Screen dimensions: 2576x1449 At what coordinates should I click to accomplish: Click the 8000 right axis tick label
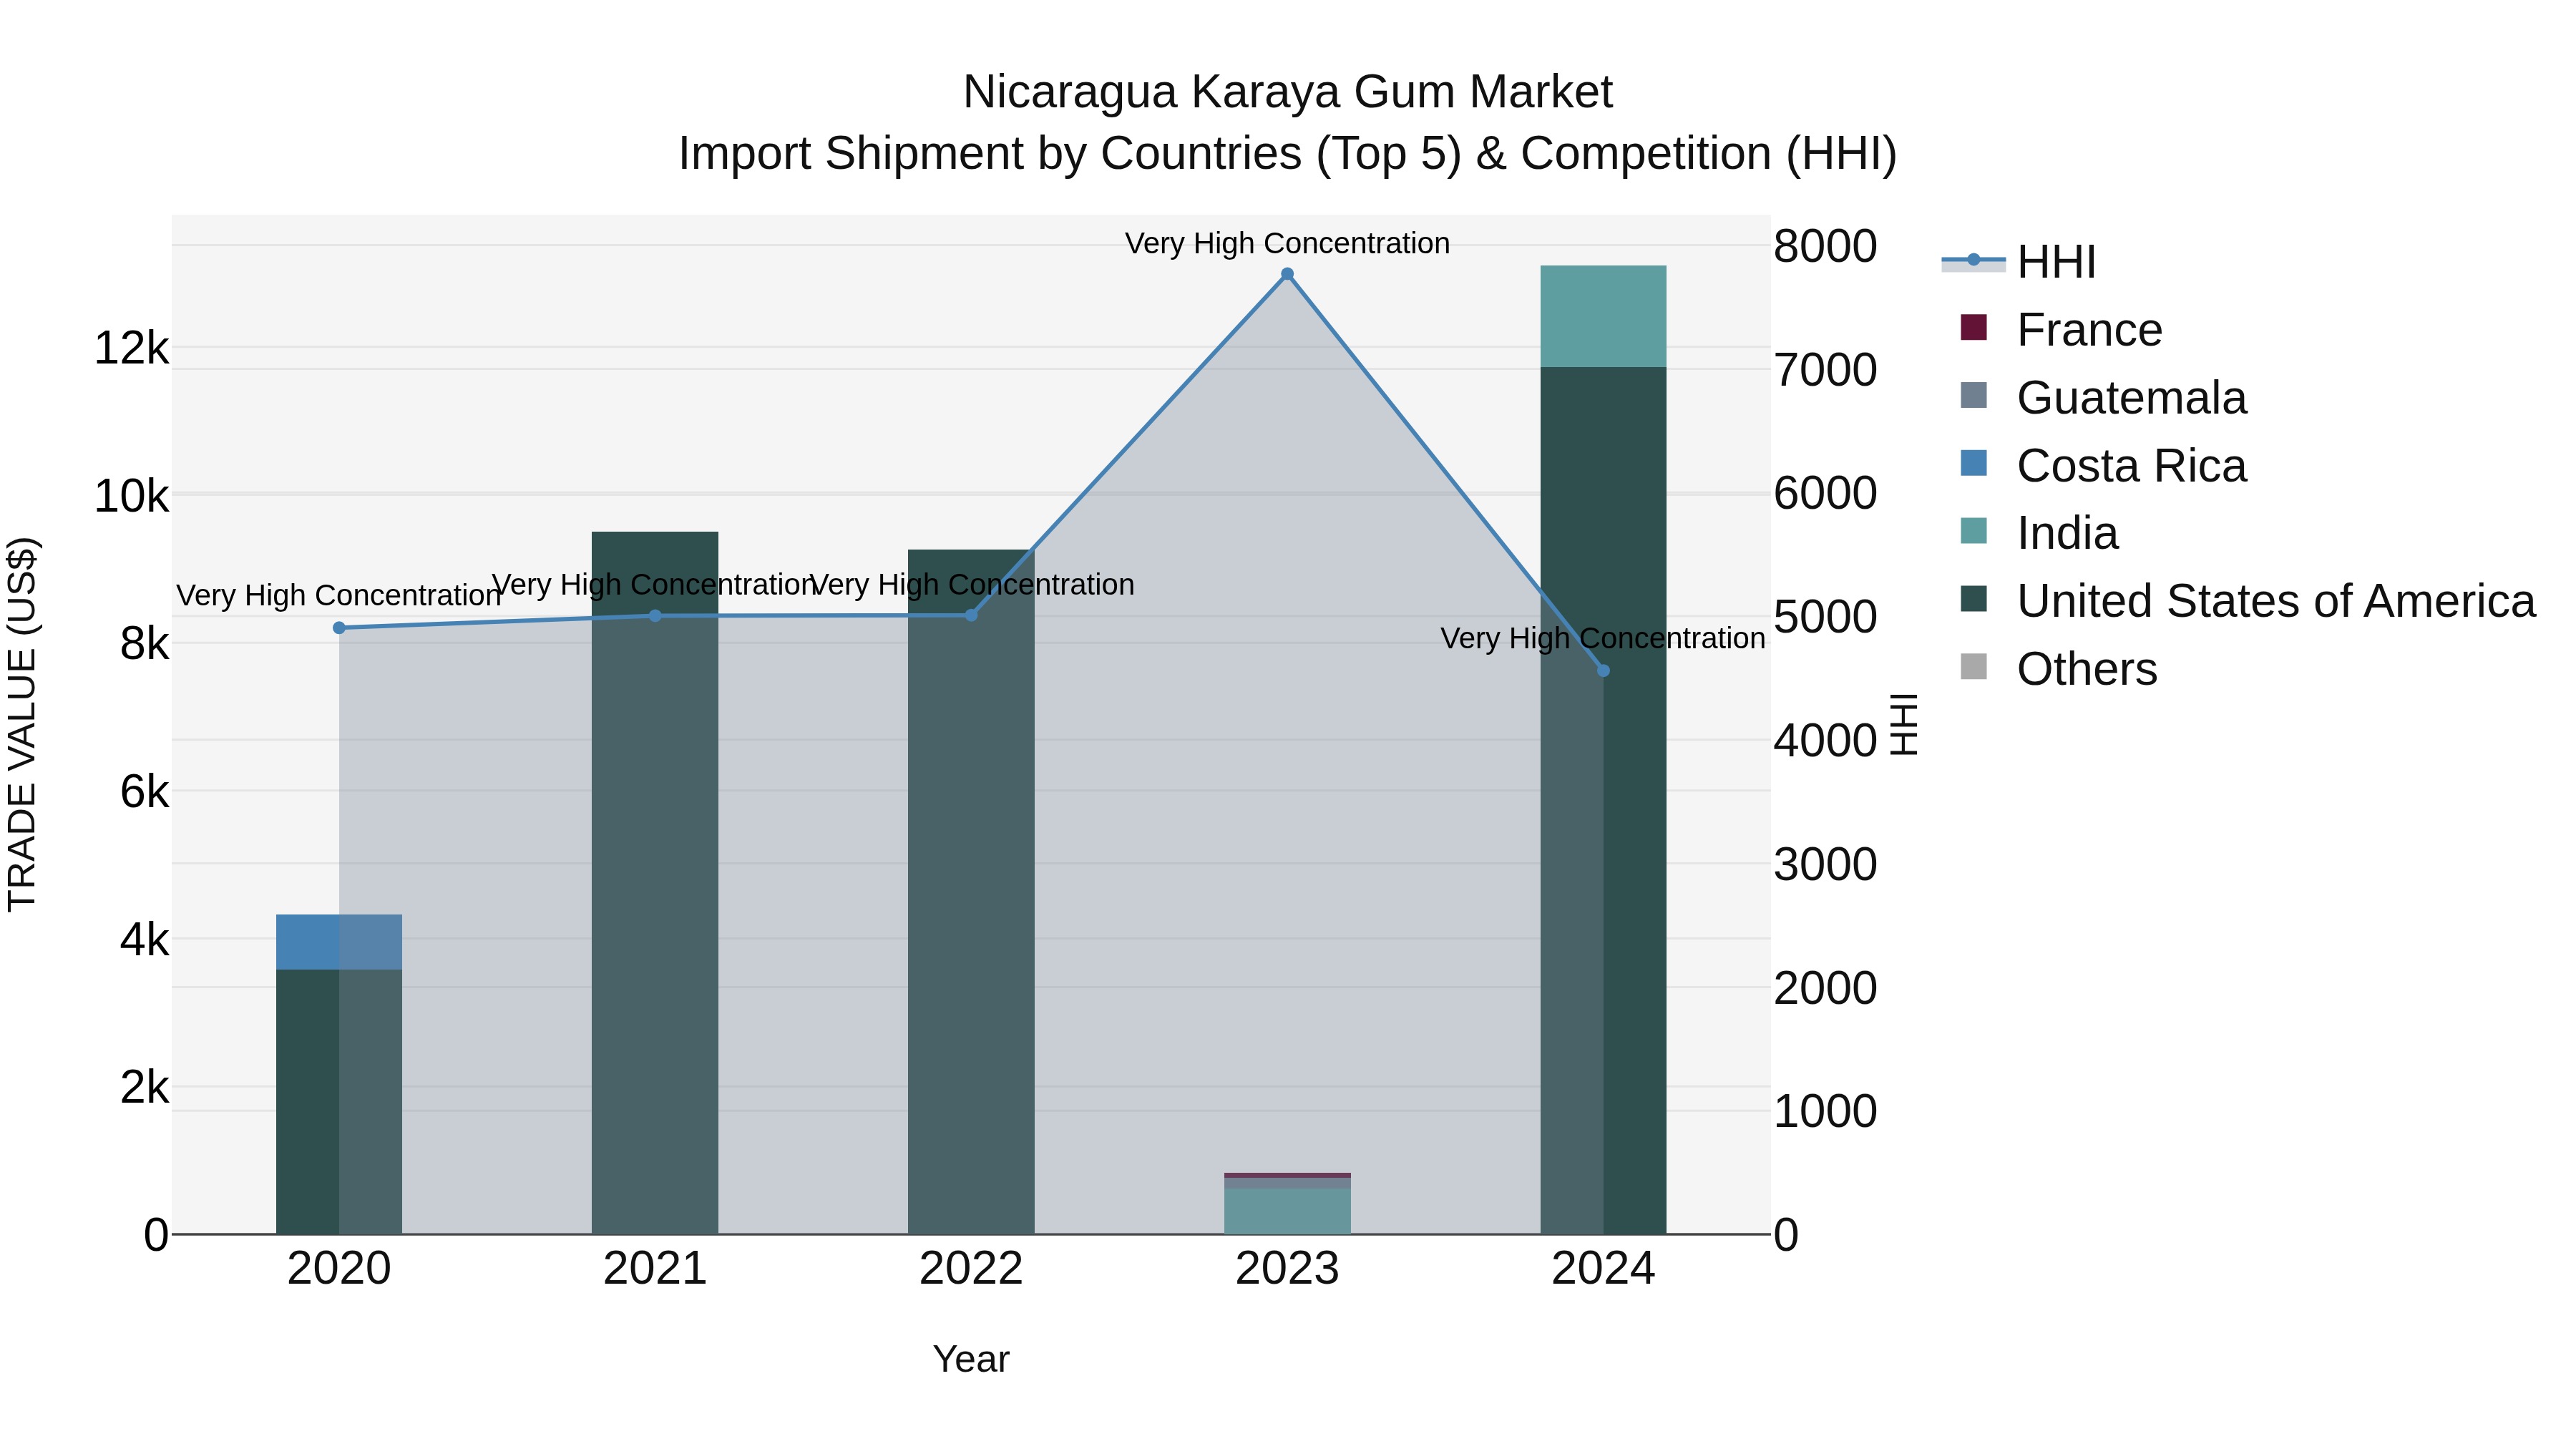(1825, 247)
